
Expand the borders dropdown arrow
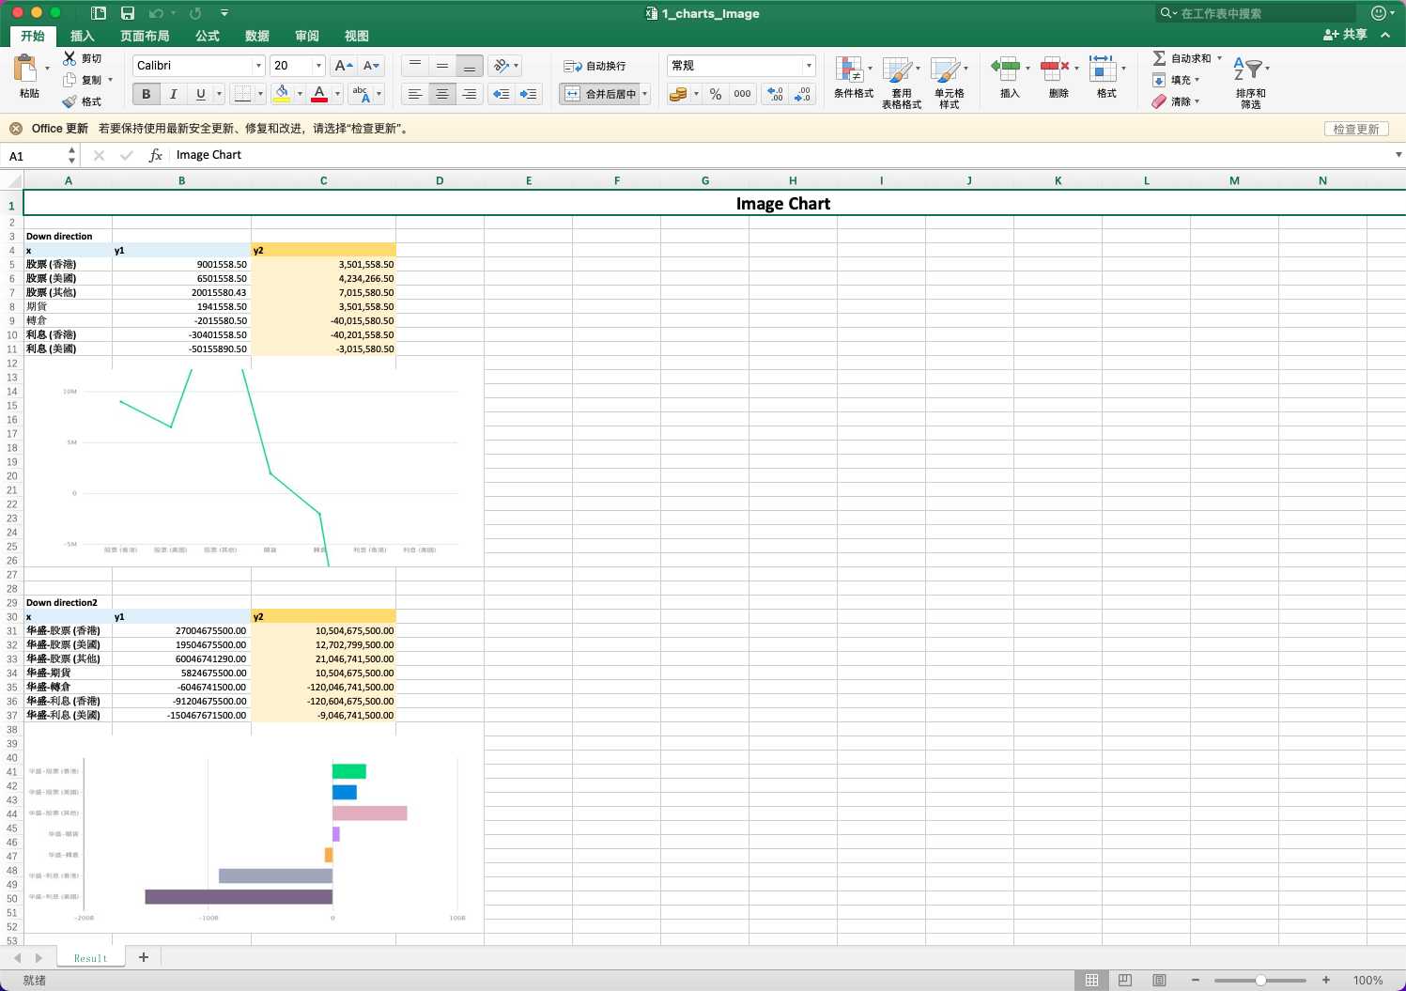tap(260, 94)
